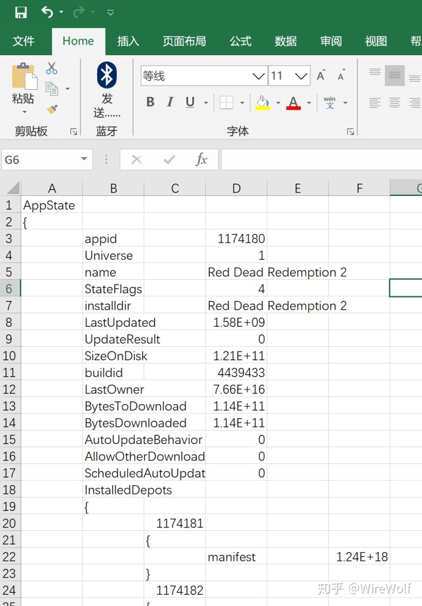Click the formula bar Enter checkmark icon

pyautogui.click(x=169, y=160)
